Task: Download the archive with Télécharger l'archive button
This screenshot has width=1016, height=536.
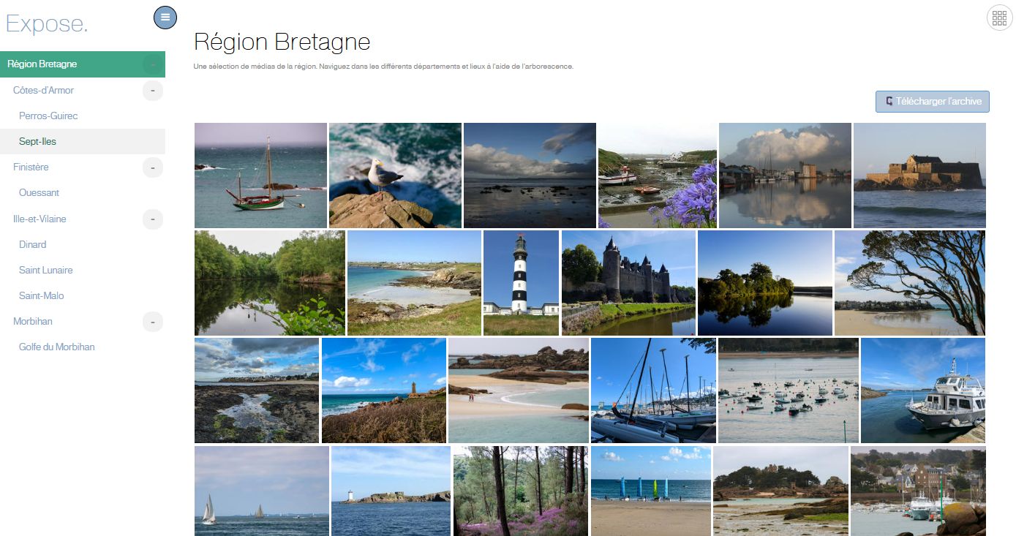Action: (x=933, y=102)
